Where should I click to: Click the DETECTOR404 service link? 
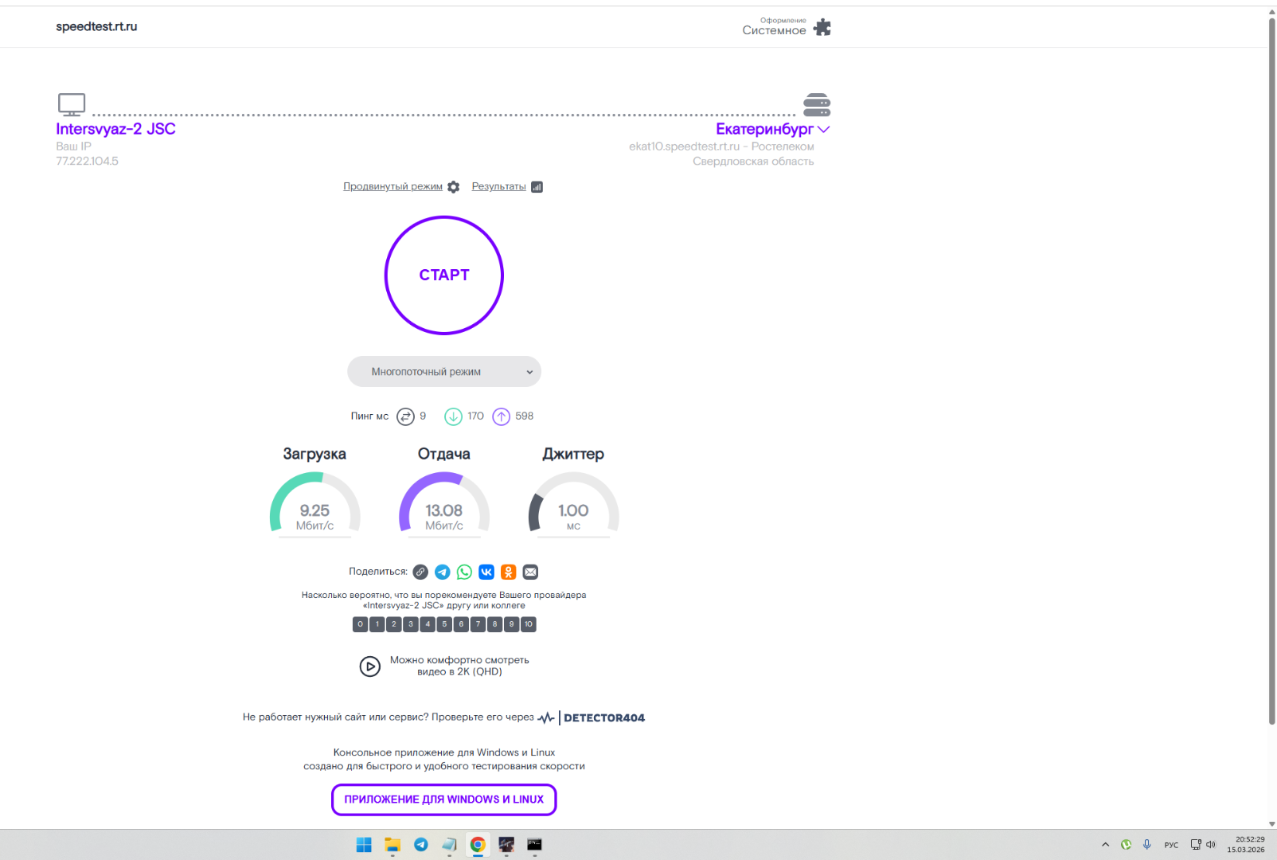tap(603, 717)
